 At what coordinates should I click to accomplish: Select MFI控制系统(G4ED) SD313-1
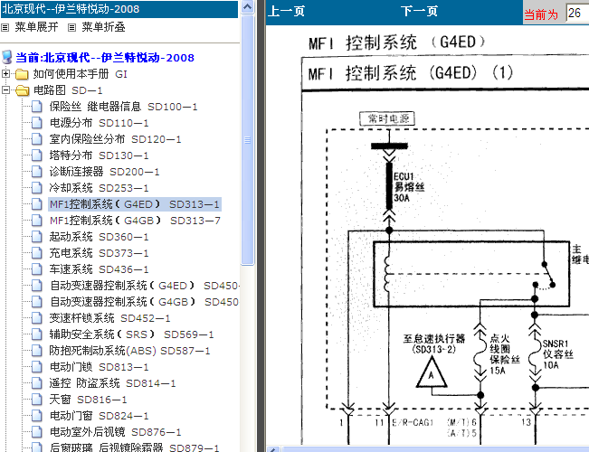click(x=135, y=204)
